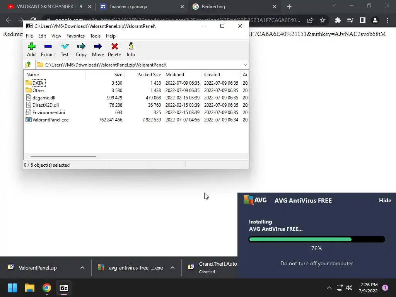The width and height of the screenshot is (396, 297).
Task: Open Chrome profile icon
Action: pos(375,20)
